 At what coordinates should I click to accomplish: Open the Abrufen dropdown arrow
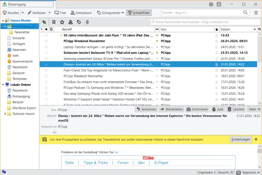point(23,13)
